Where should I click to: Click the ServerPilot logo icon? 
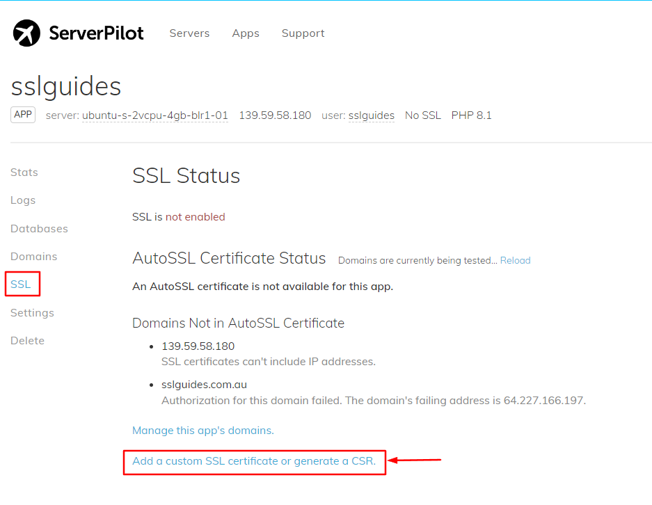click(x=26, y=33)
